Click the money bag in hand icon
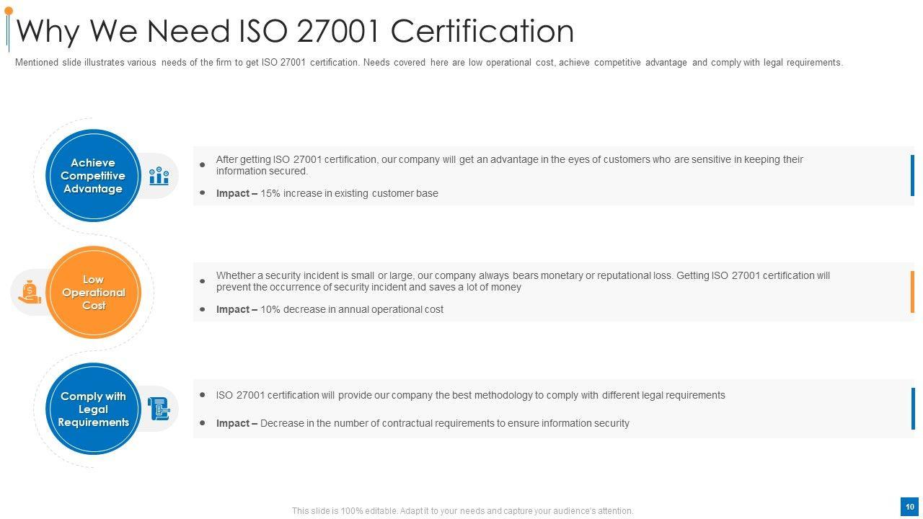The height and width of the screenshot is (519, 923). pos(30,292)
